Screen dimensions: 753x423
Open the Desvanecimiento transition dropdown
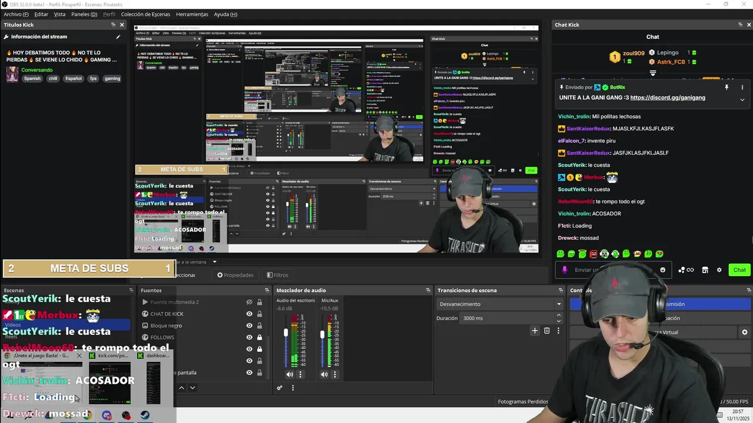[x=500, y=304]
